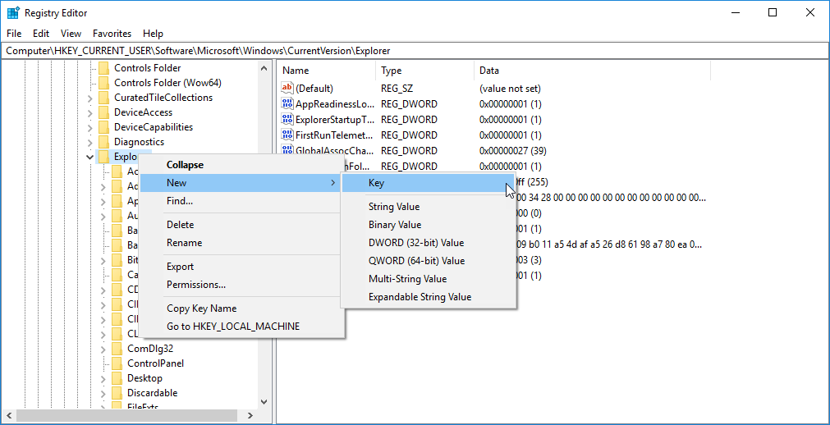
Task: Choose Delete in the context menu
Action: [x=241, y=225]
